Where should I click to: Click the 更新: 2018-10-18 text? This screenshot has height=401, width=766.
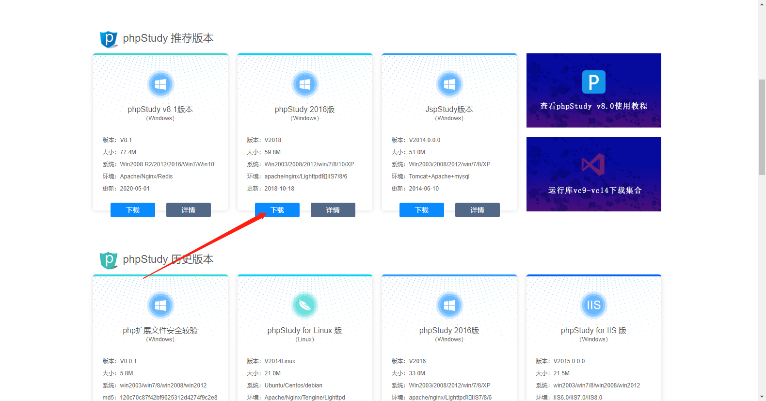pyautogui.click(x=271, y=189)
